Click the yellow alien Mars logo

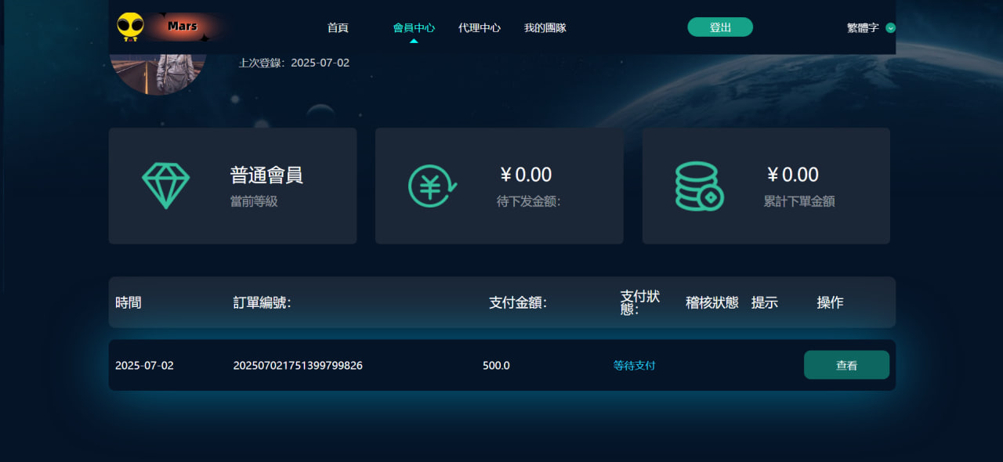(131, 27)
